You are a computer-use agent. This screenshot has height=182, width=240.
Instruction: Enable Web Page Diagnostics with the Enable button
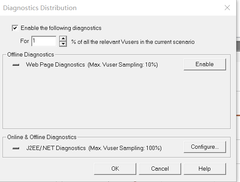tap(205, 64)
